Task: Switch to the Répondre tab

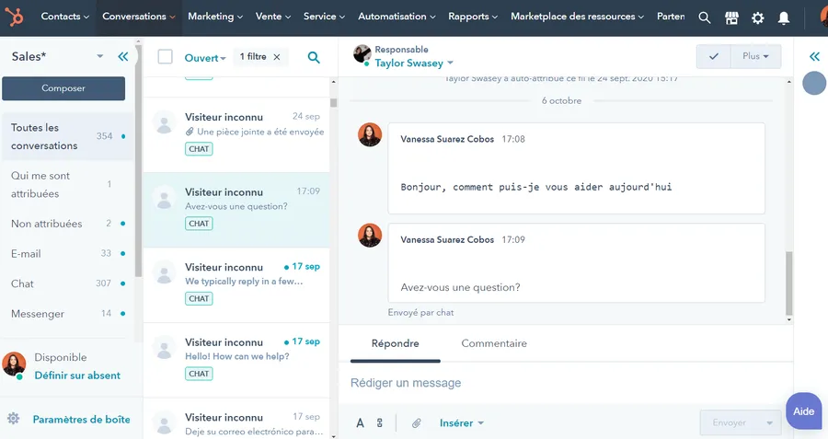Action: pyautogui.click(x=395, y=343)
